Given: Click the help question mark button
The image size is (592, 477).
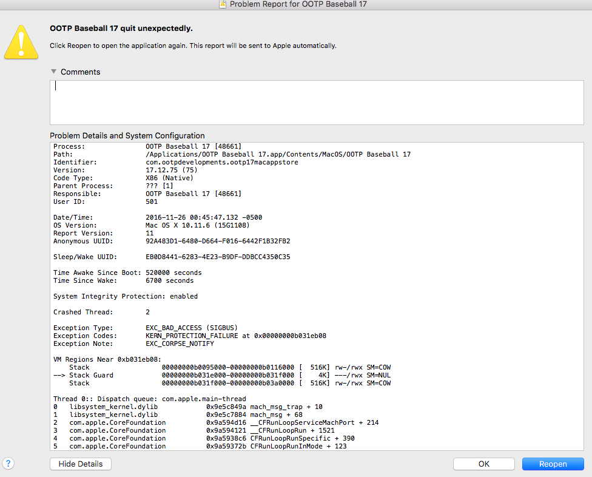Looking at the screenshot, I should pos(9,463).
